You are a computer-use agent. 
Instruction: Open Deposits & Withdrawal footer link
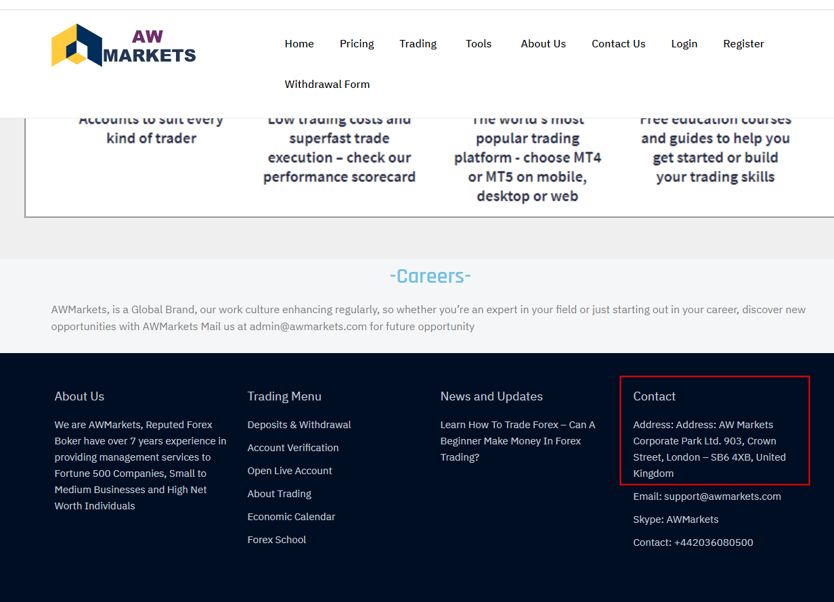coord(299,425)
